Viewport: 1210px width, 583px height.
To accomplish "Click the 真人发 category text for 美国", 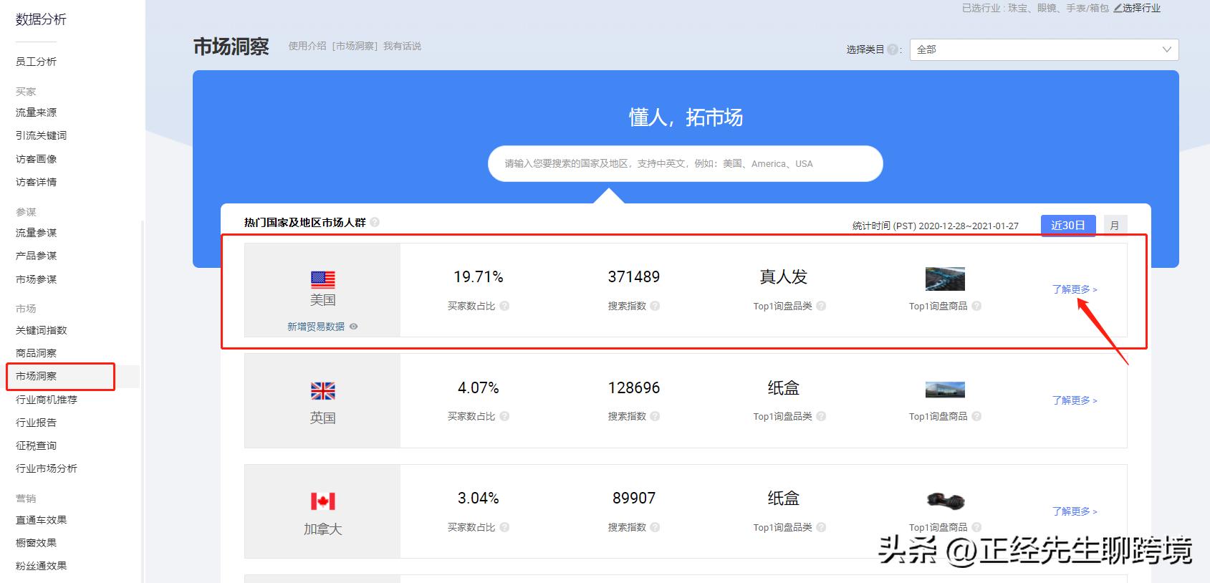I will point(783,277).
